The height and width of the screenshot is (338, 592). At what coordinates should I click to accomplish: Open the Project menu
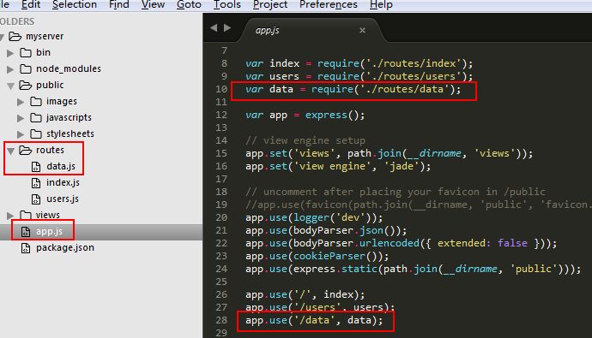tap(270, 4)
